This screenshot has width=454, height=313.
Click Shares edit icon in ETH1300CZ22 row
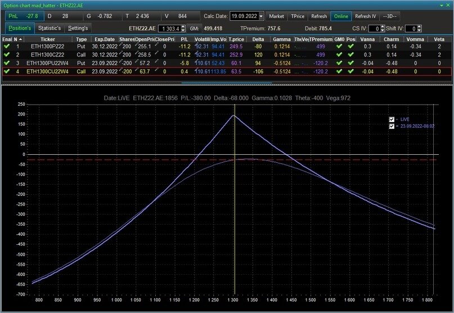pyautogui.click(x=121, y=53)
